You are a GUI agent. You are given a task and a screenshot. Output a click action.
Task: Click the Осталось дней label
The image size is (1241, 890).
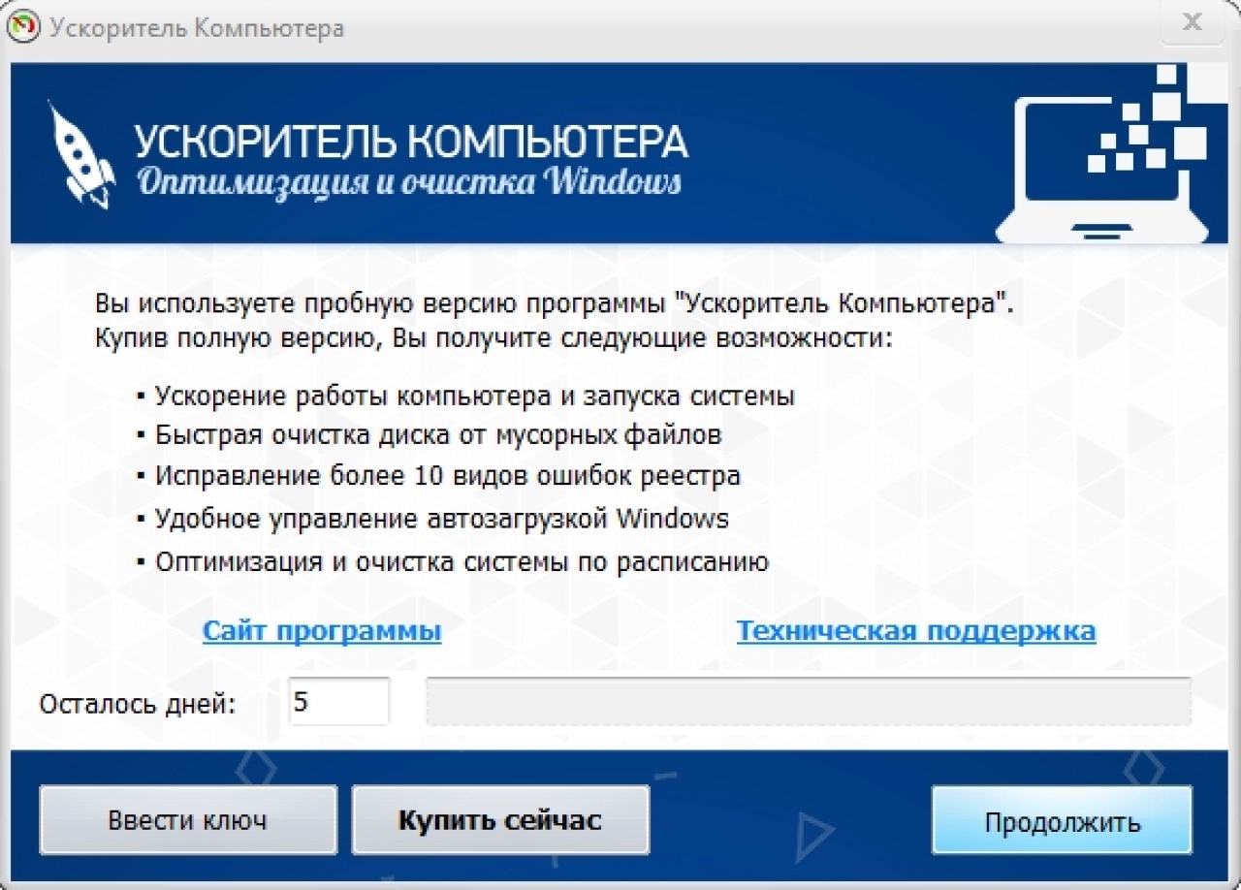click(x=138, y=703)
